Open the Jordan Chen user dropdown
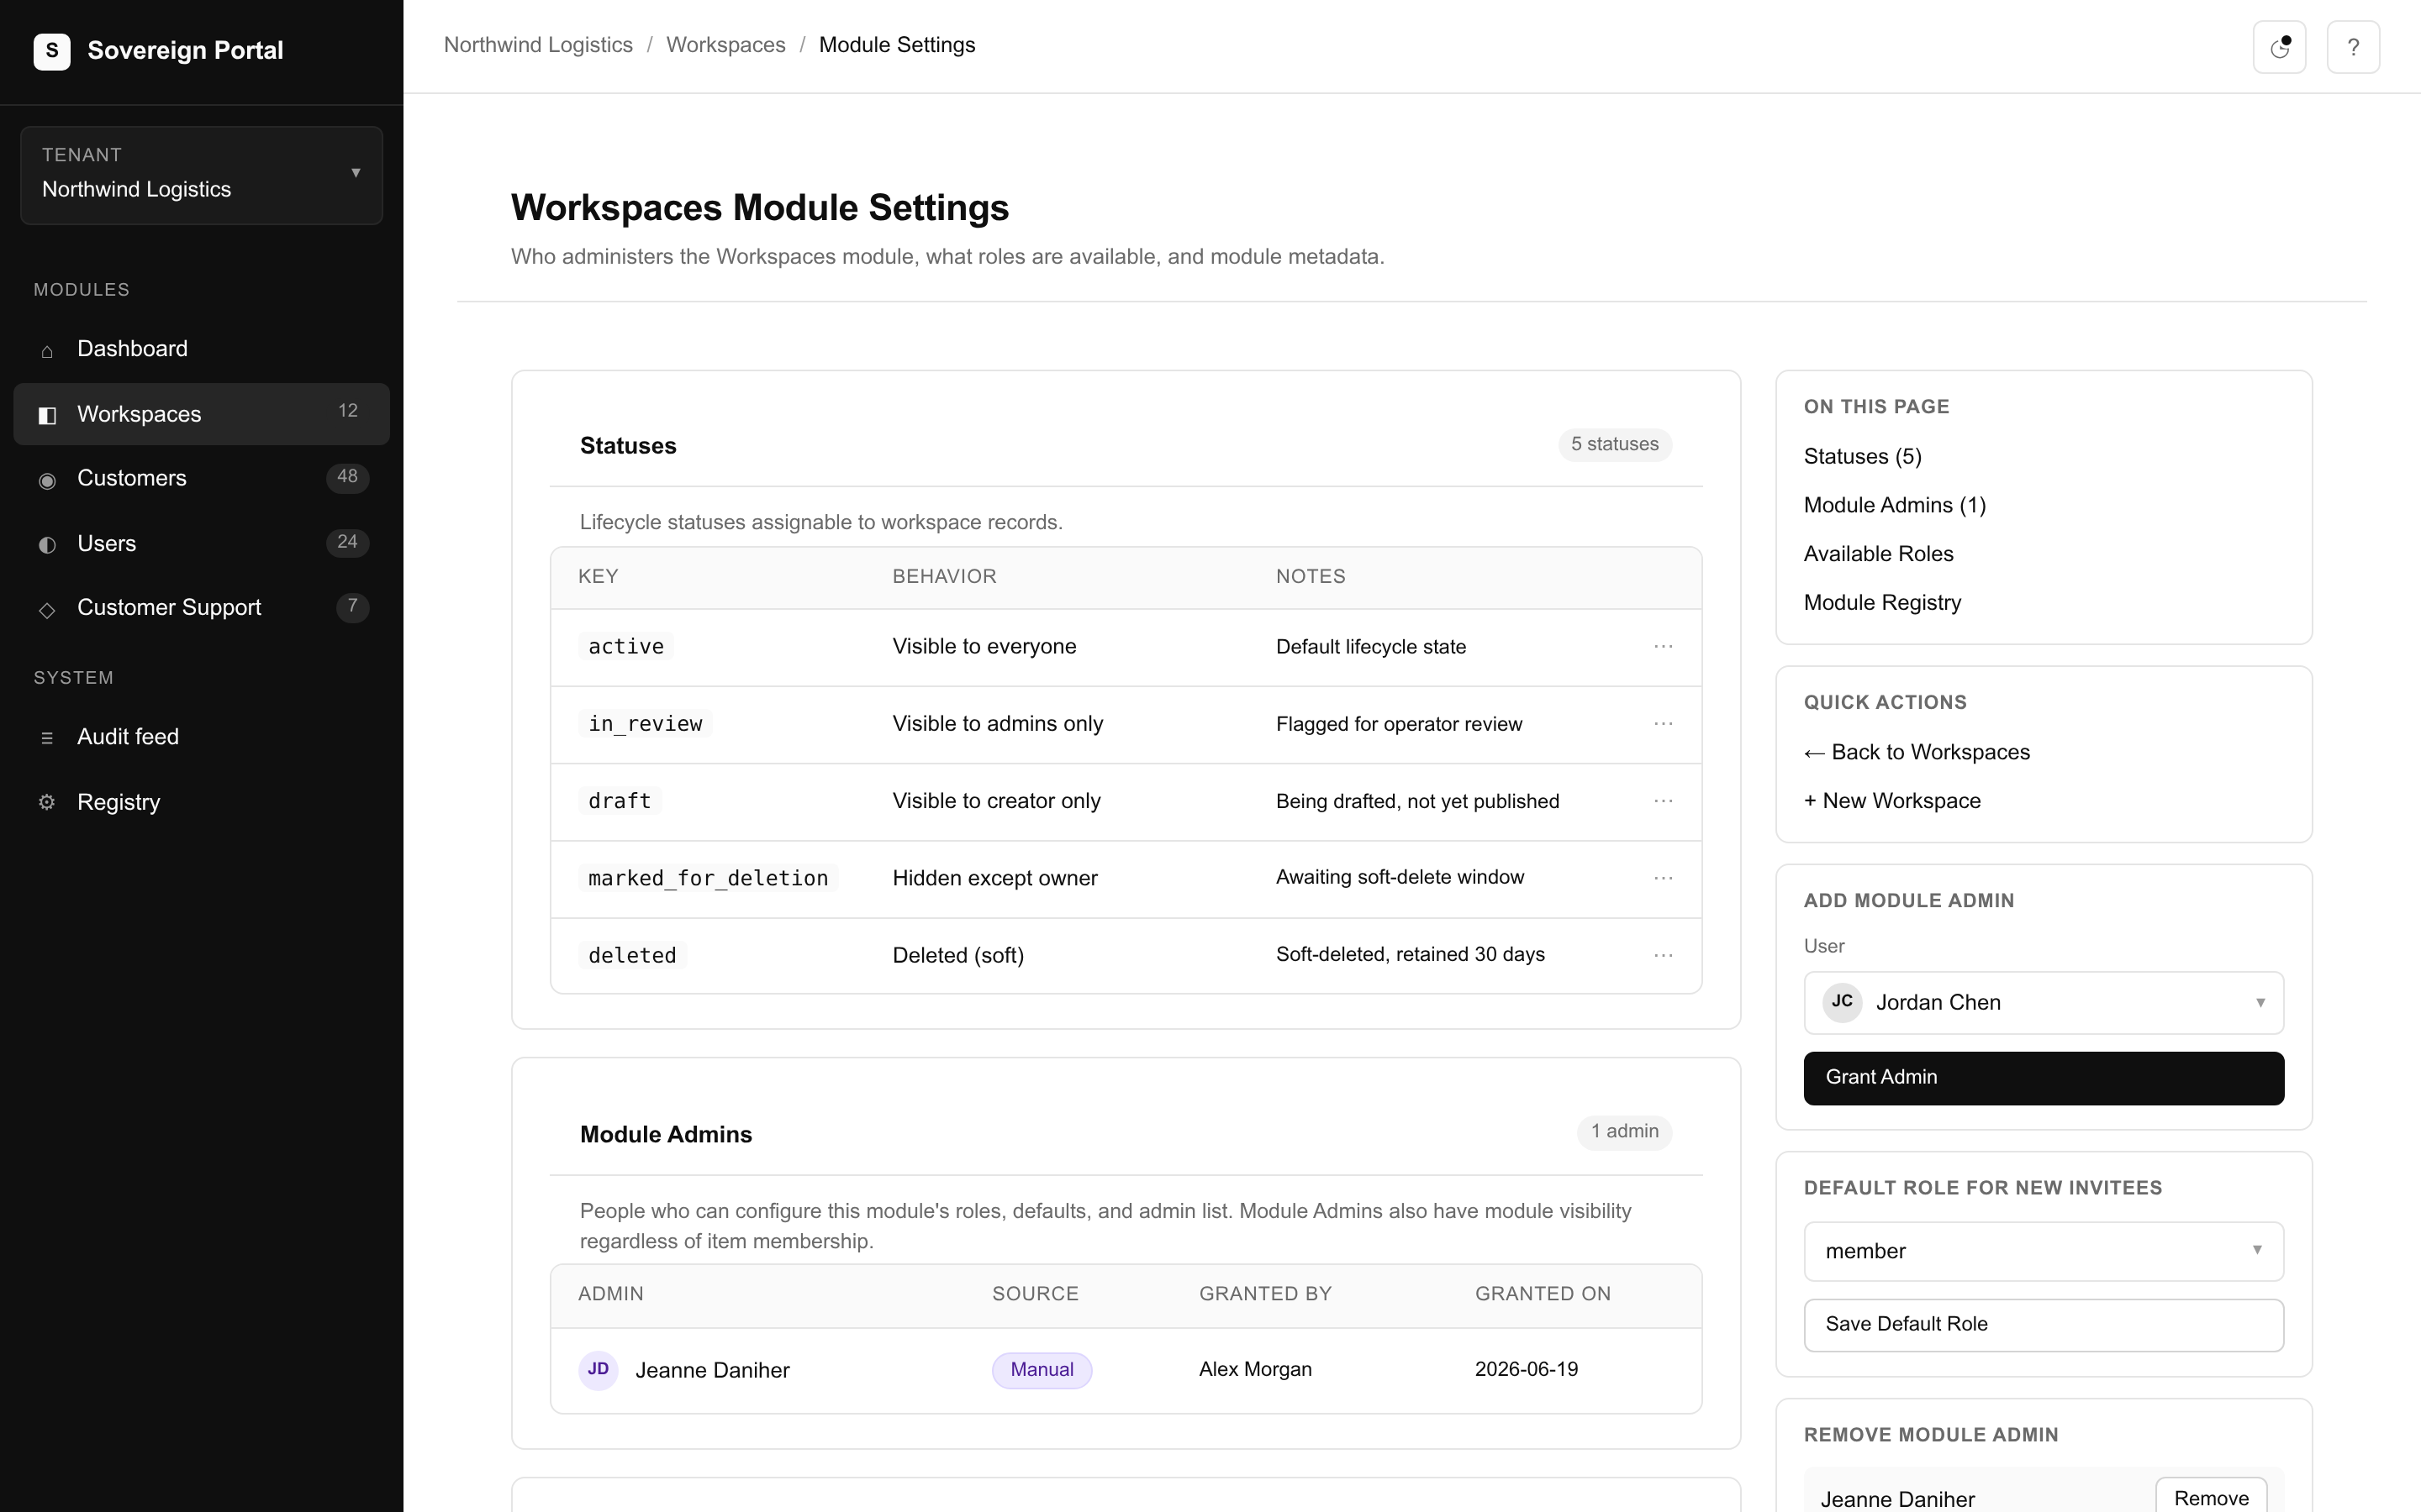 2043,1002
